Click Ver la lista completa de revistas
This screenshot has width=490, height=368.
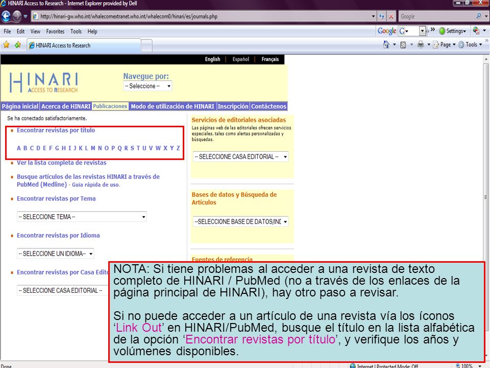click(62, 163)
